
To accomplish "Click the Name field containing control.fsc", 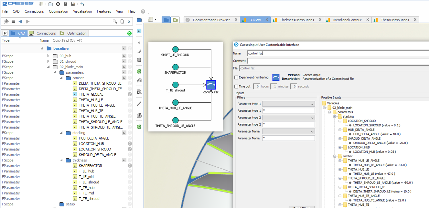I will (338, 53).
